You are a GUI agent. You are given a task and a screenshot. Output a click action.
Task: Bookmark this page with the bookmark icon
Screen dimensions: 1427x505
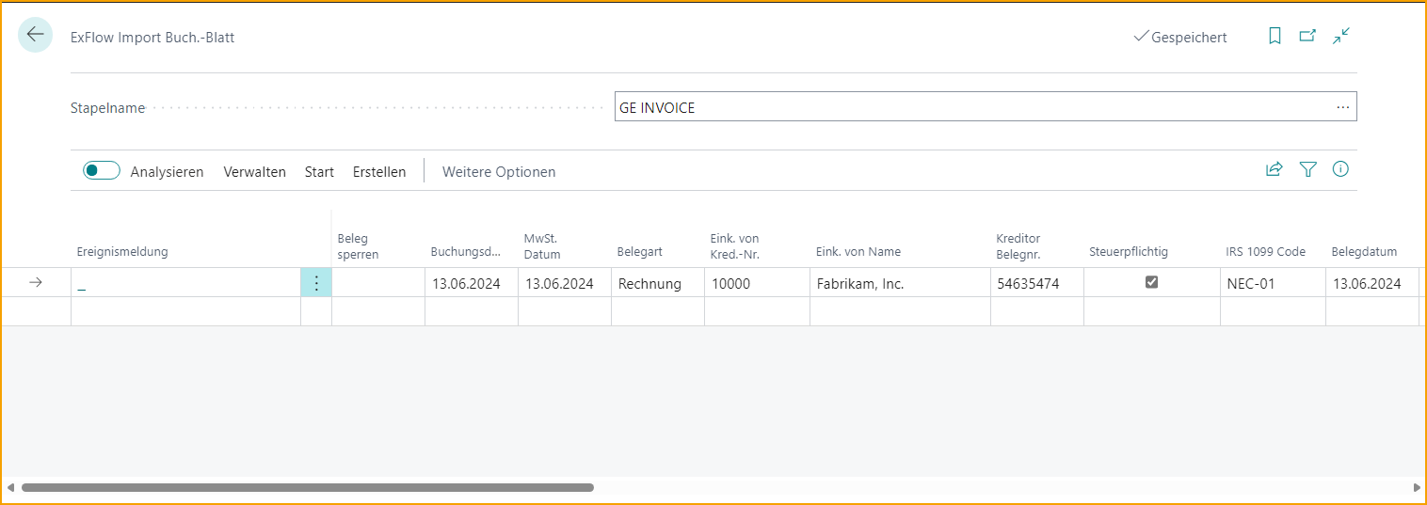(x=1275, y=37)
